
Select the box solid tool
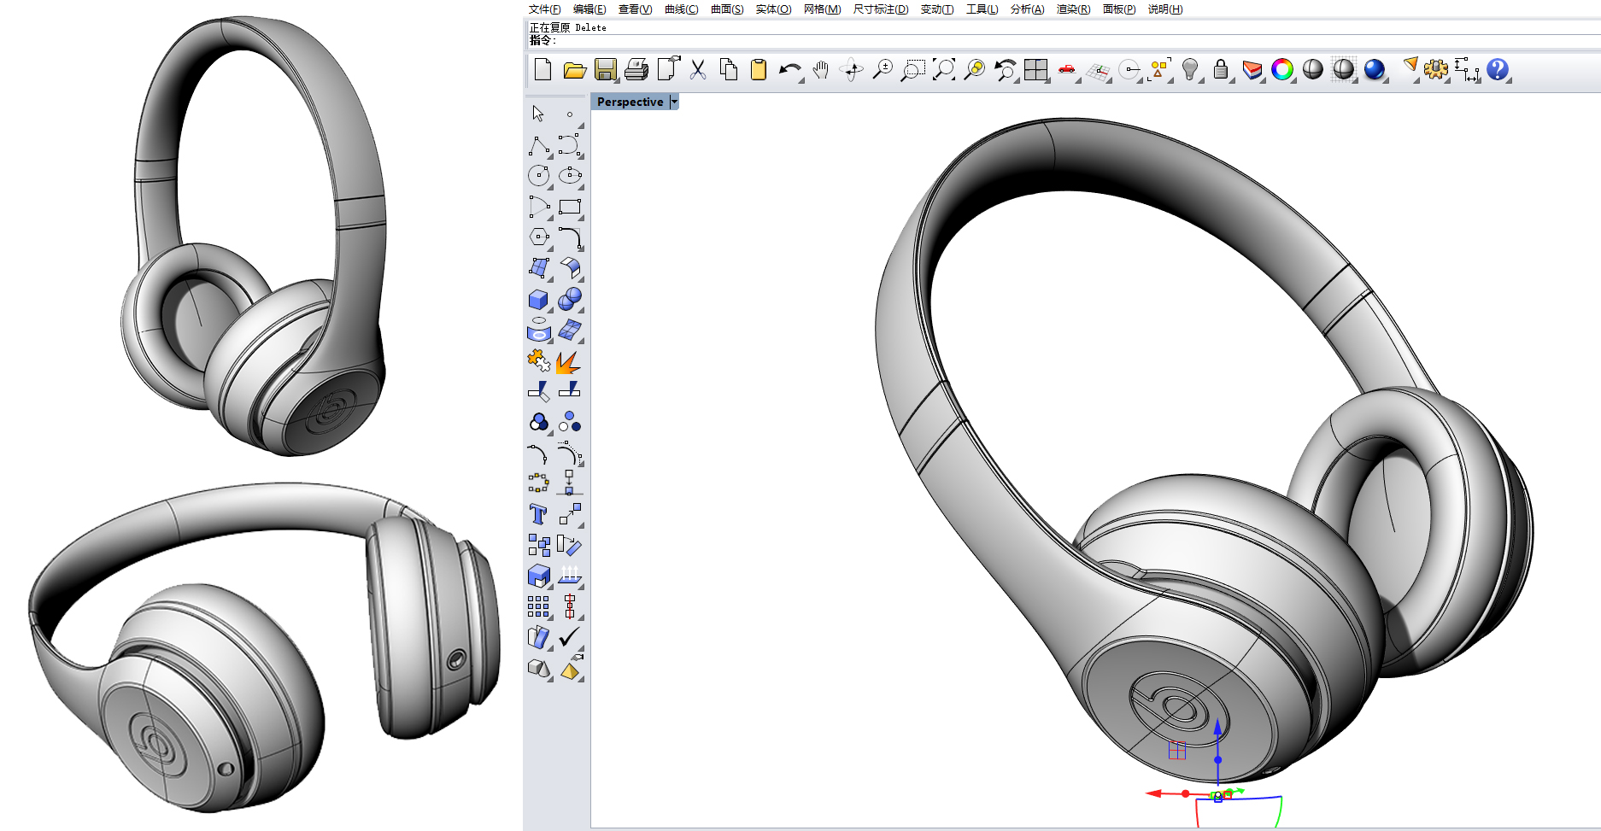[538, 298]
